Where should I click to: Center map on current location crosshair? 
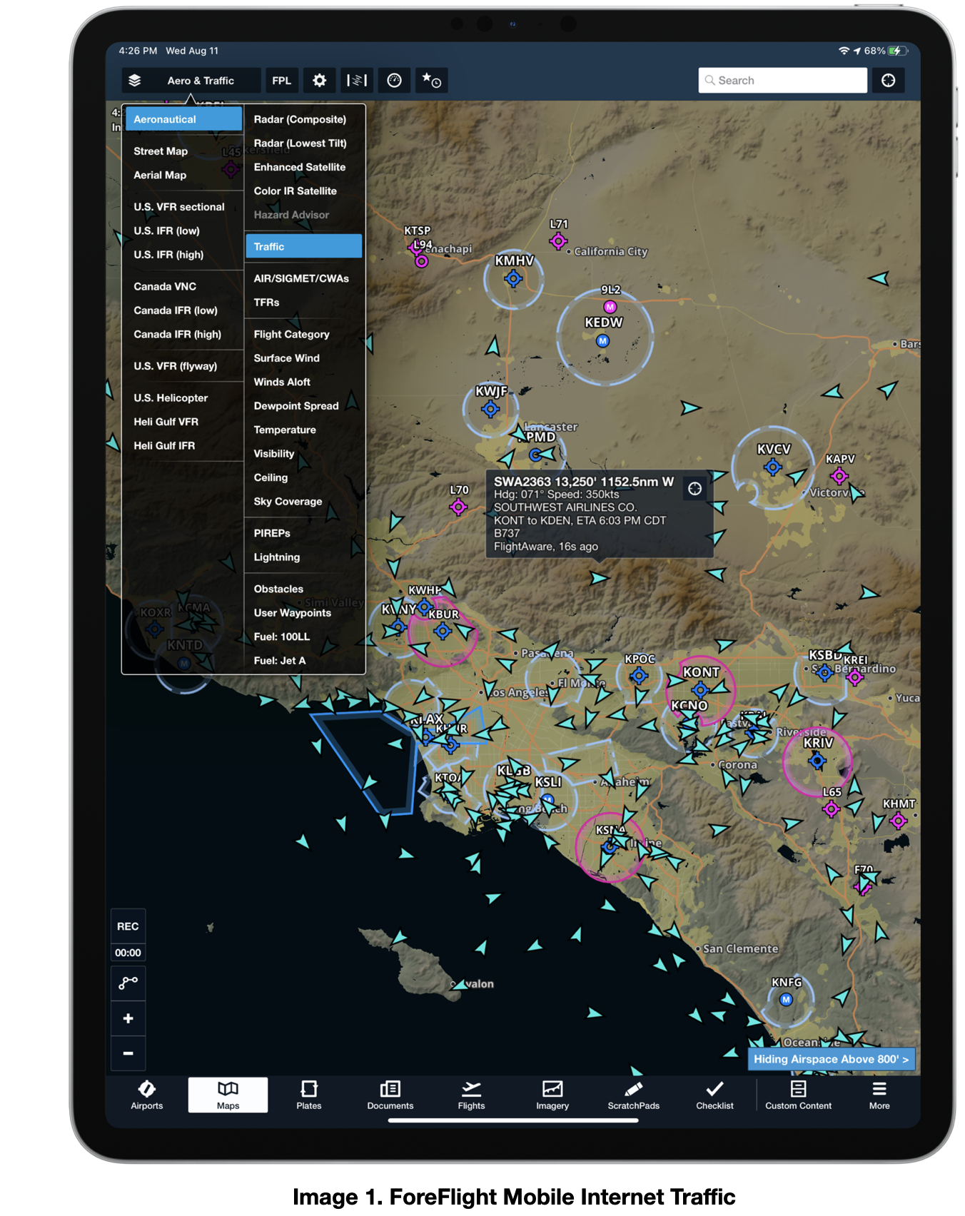pos(888,81)
